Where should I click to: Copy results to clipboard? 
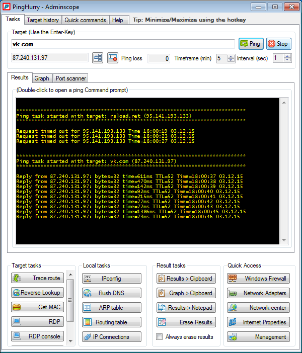pos(185,279)
